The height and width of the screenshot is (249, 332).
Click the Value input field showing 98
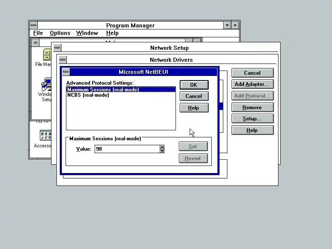[127, 149]
